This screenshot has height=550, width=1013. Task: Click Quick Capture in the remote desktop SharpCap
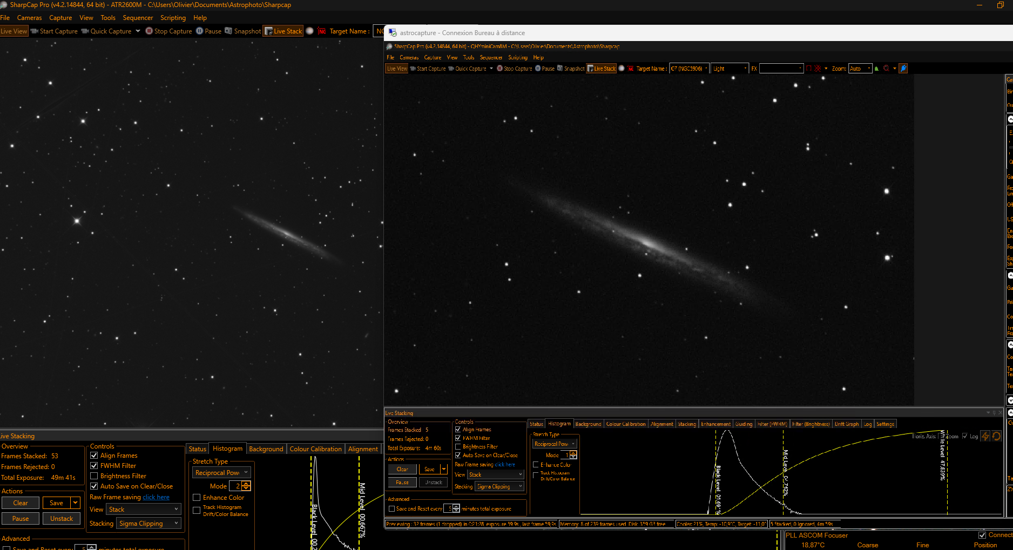(467, 69)
